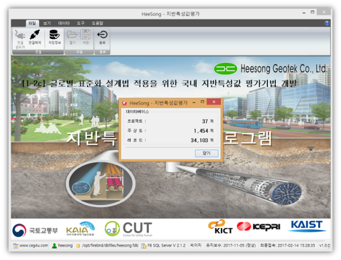
Task: Open the 저장정보 database info icon
Action: click(x=54, y=34)
